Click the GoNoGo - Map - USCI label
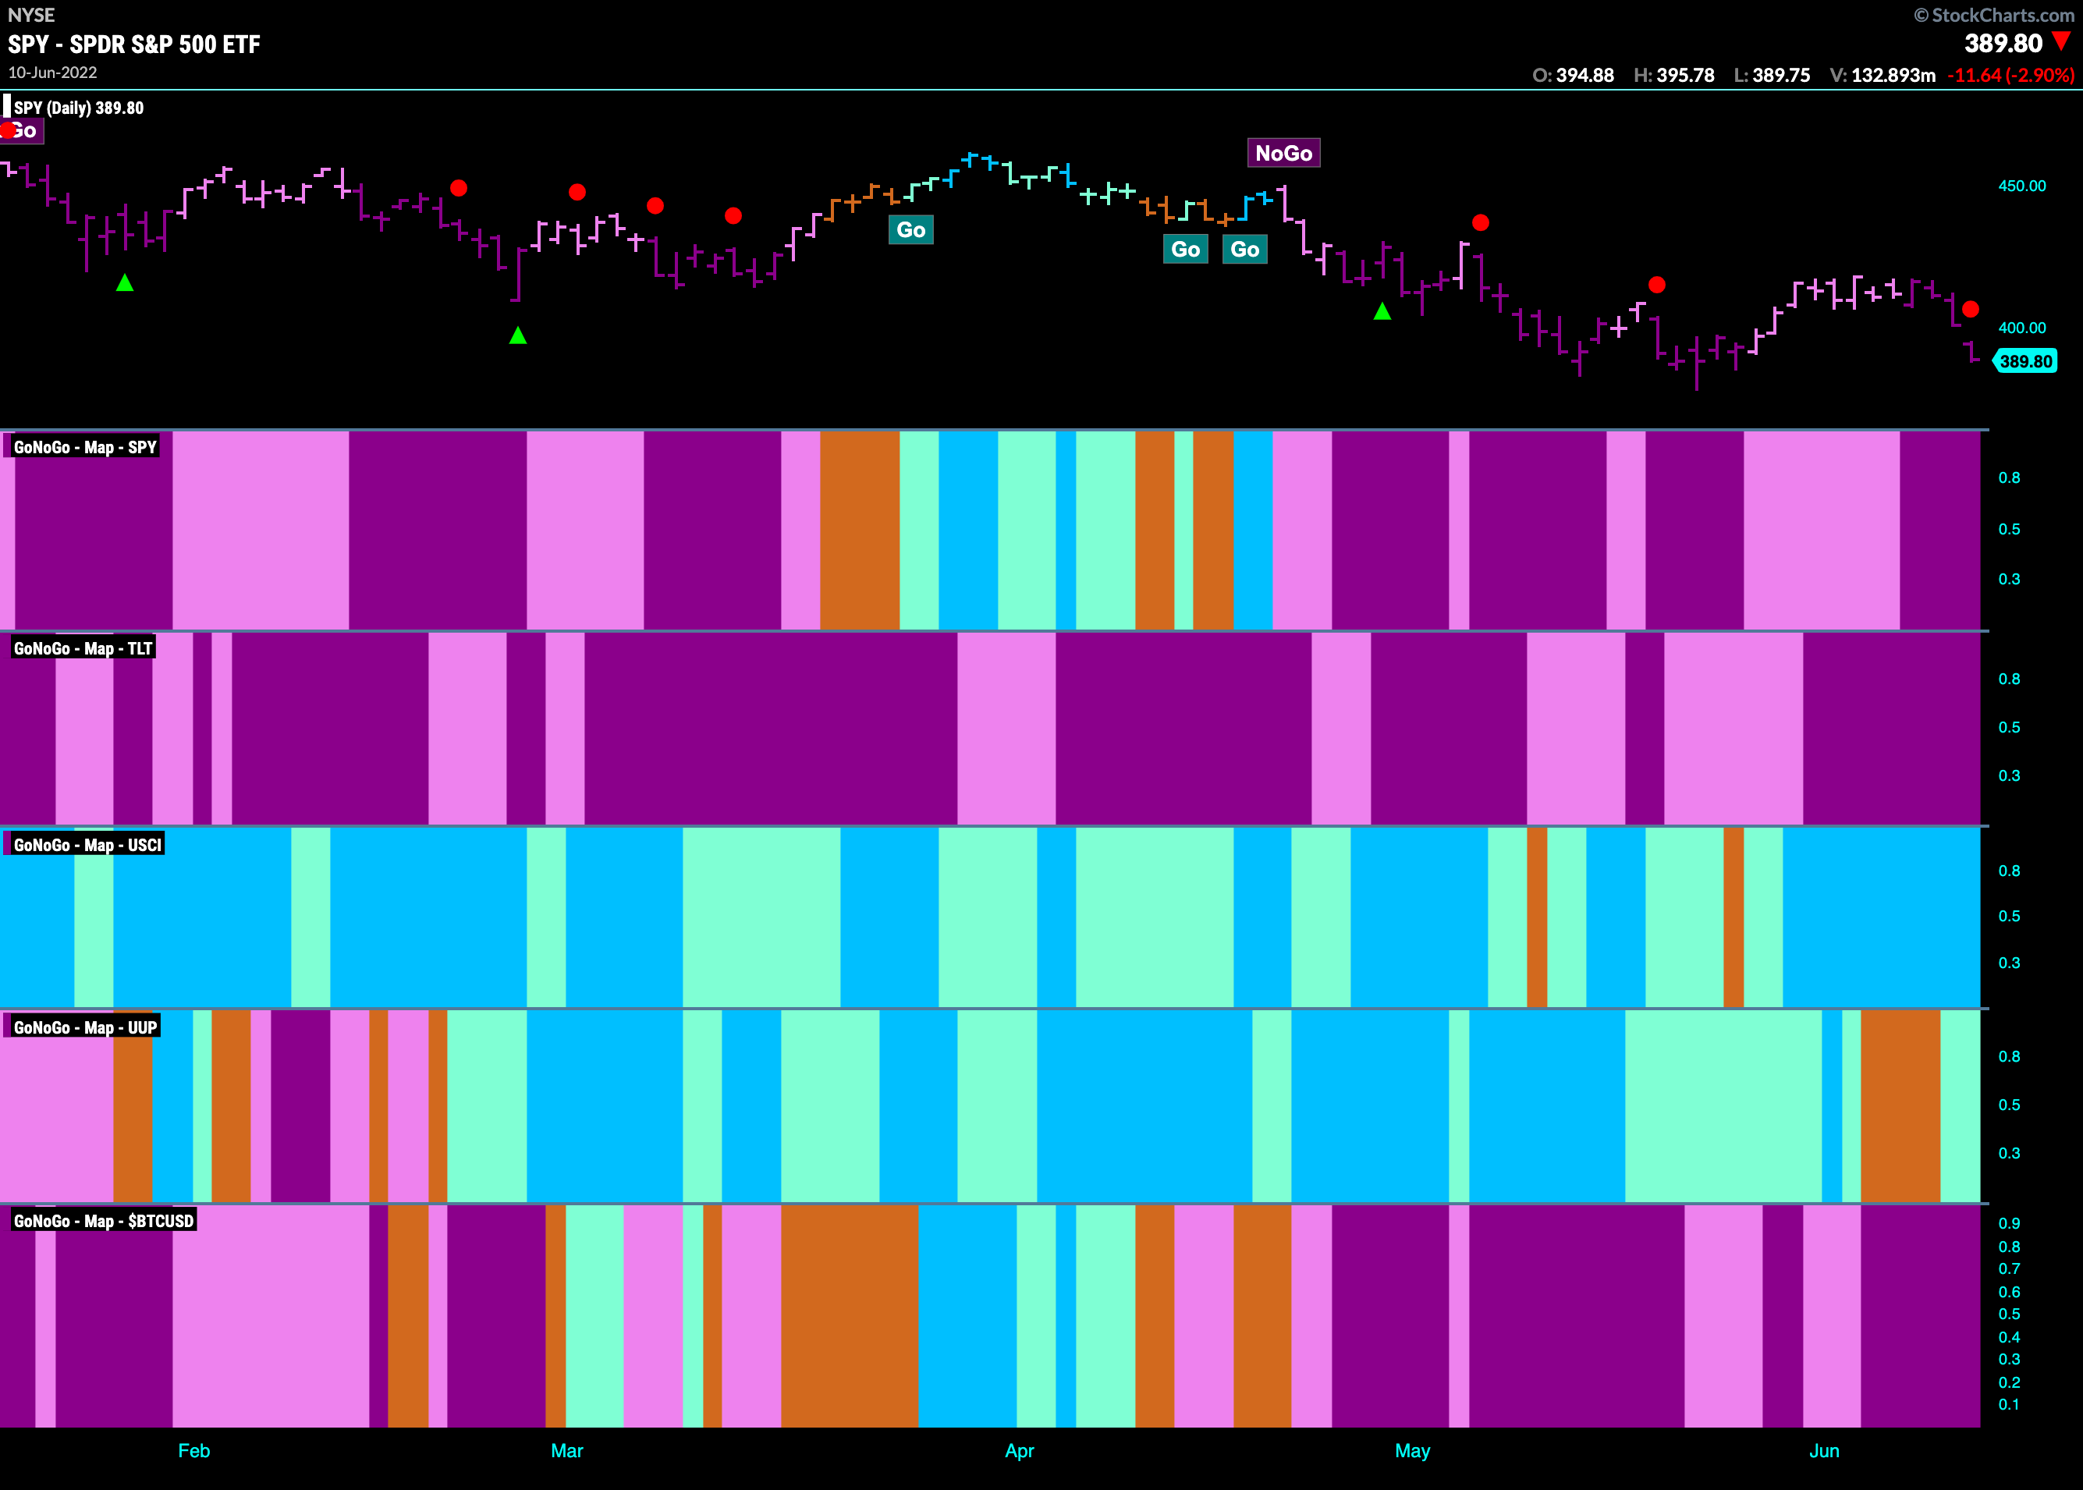The height and width of the screenshot is (1490, 2083). coord(87,844)
